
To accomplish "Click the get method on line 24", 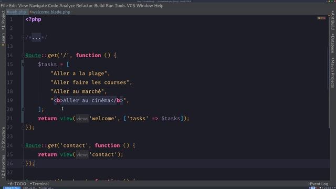I will point(52,145).
